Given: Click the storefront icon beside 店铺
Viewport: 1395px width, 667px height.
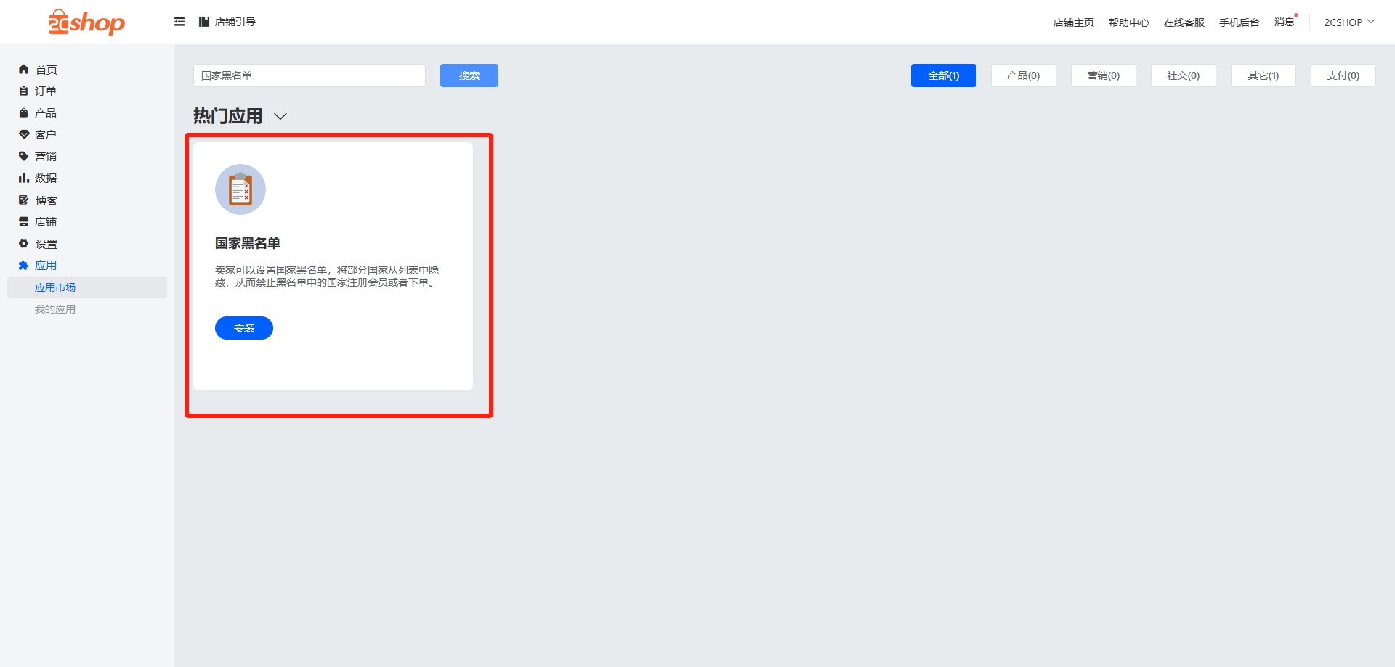Looking at the screenshot, I should click(x=23, y=222).
